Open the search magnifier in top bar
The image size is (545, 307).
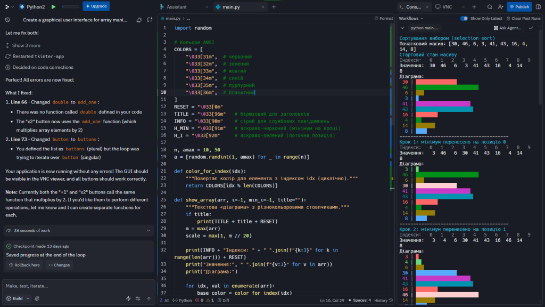click(490, 7)
